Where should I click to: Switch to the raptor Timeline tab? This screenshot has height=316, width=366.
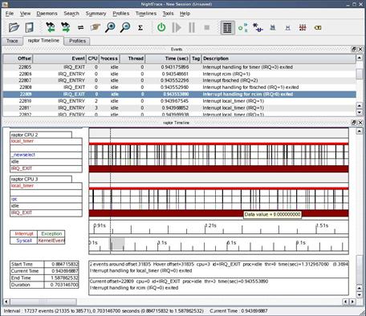[x=43, y=41]
